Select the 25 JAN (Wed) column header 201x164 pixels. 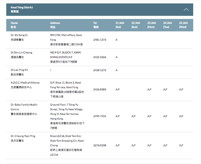pos(183,25)
